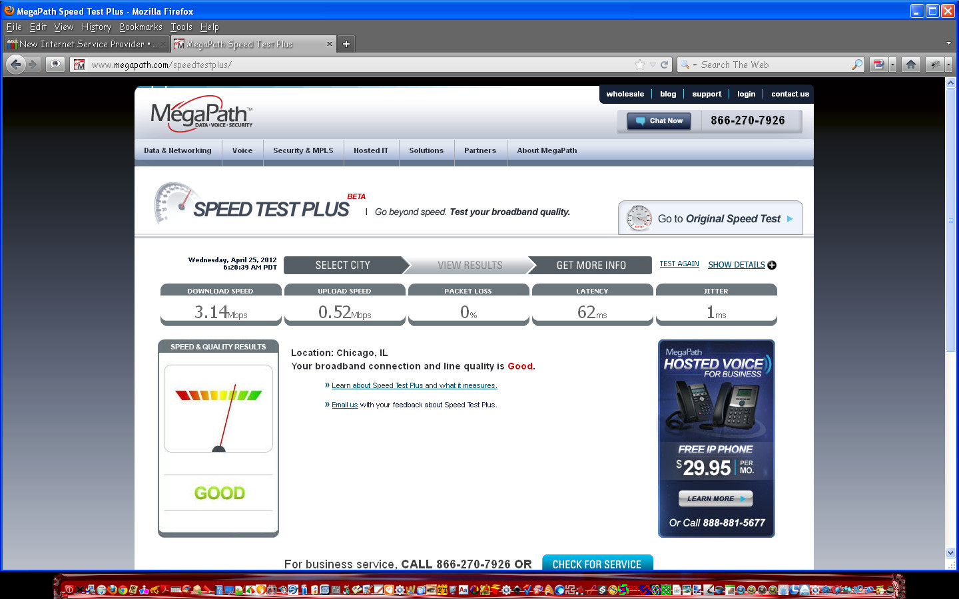Click the PDF toolbar button icon
The height and width of the screenshot is (599, 959).
click(x=878, y=65)
